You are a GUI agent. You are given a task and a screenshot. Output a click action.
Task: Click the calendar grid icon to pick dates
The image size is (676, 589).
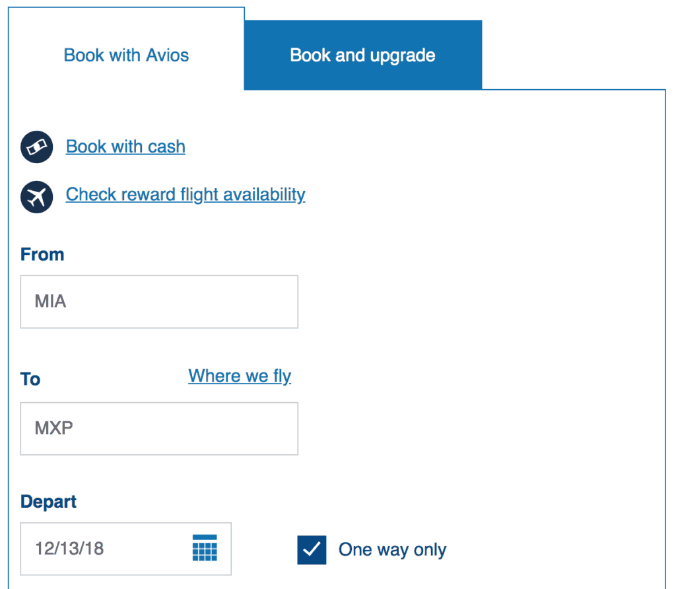click(x=205, y=549)
